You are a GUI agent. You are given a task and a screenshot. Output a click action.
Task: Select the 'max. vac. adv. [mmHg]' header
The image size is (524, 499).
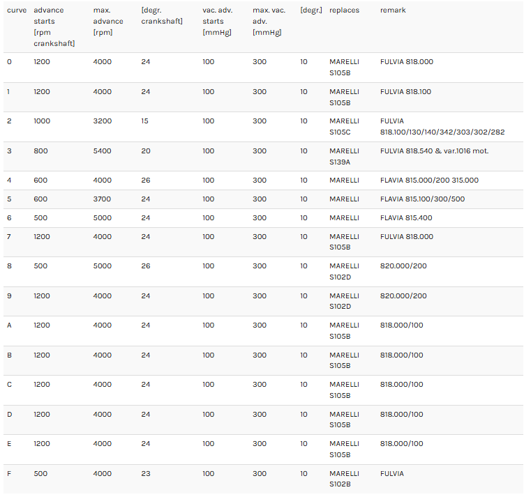pyautogui.click(x=269, y=22)
